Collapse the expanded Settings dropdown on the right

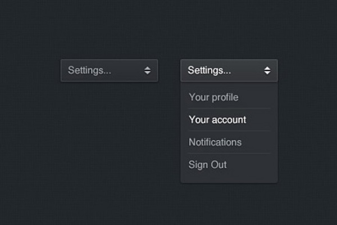coord(229,71)
